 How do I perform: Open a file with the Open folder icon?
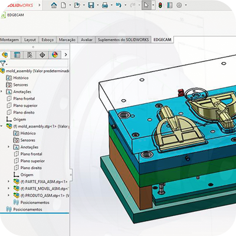click(77, 5)
